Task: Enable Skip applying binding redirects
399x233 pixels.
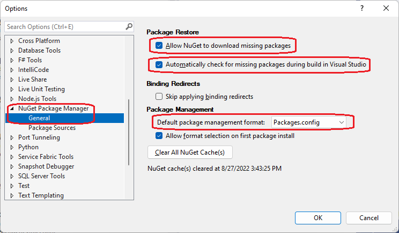Action: pyautogui.click(x=159, y=97)
